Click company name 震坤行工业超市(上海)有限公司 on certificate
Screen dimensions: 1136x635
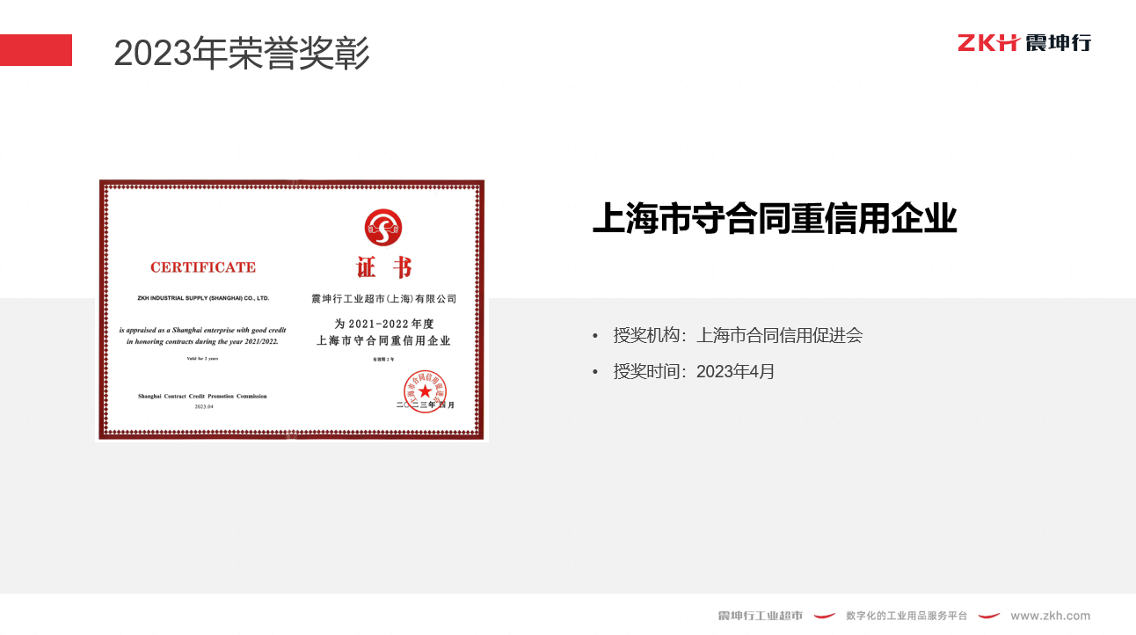click(x=384, y=299)
